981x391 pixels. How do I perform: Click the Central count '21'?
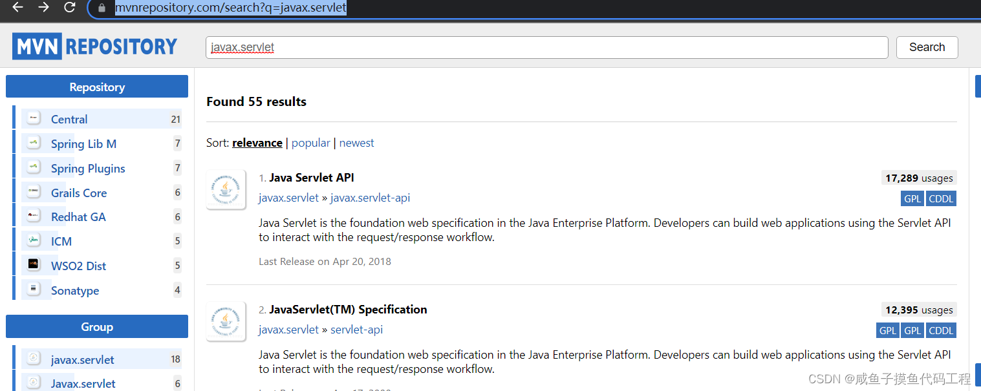point(176,119)
